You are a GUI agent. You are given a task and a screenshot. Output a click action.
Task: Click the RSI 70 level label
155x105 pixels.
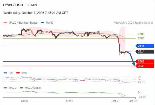139,77
